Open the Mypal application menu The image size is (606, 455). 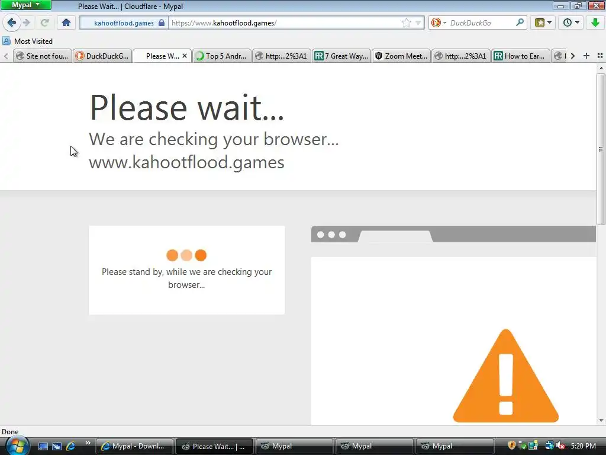coord(25,5)
